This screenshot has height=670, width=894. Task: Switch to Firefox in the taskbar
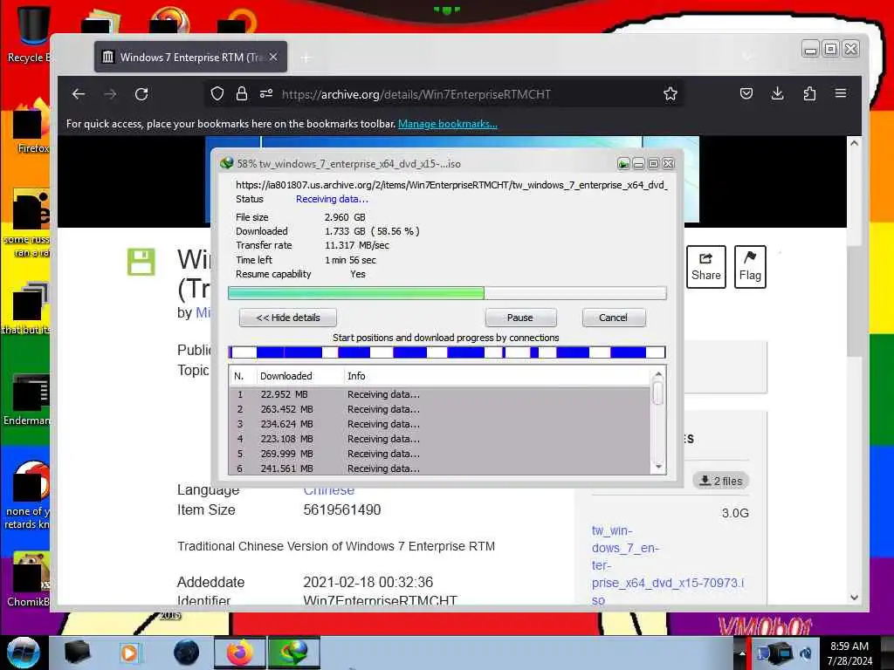240,653
